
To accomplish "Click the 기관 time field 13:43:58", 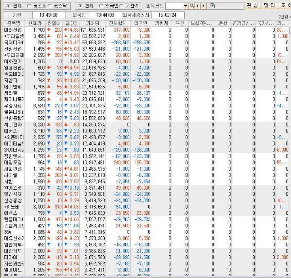I will [x=48, y=15].
